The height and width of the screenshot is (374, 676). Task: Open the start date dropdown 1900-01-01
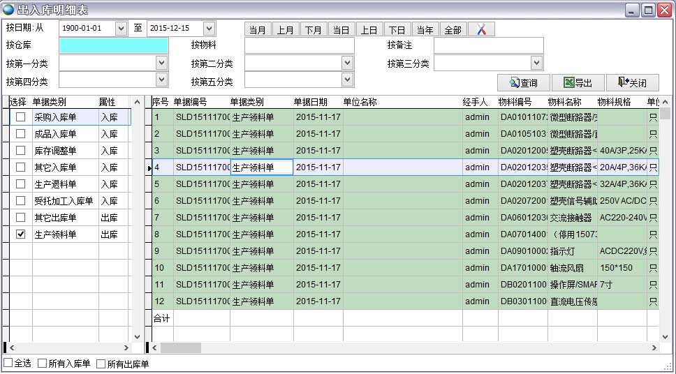(x=121, y=29)
